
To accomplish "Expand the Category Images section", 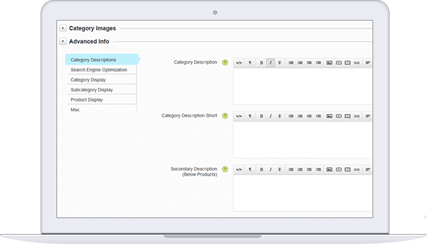I will [x=63, y=28].
